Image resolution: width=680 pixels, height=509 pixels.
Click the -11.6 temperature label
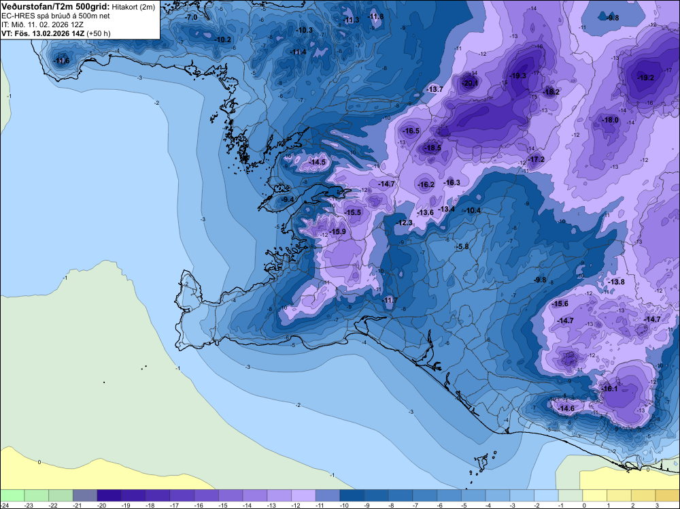pyautogui.click(x=62, y=61)
